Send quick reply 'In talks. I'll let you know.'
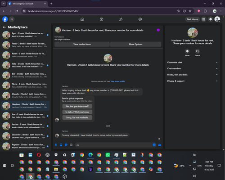This screenshot has width=225, height=180. click(x=77, y=112)
